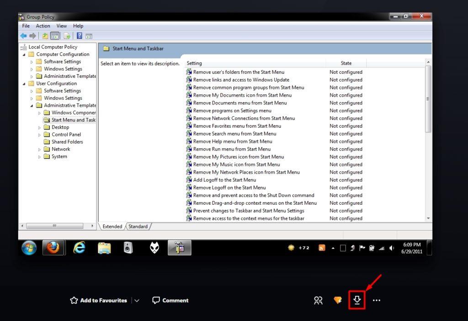Click the orange diamond badge icon

338,300
